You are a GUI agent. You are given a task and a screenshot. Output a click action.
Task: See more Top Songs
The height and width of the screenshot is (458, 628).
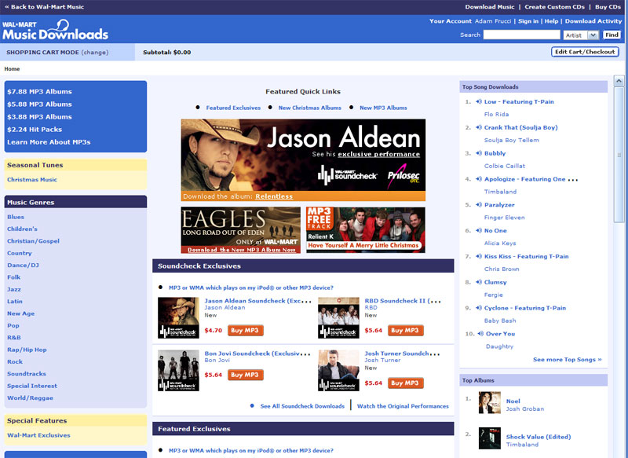567,360
